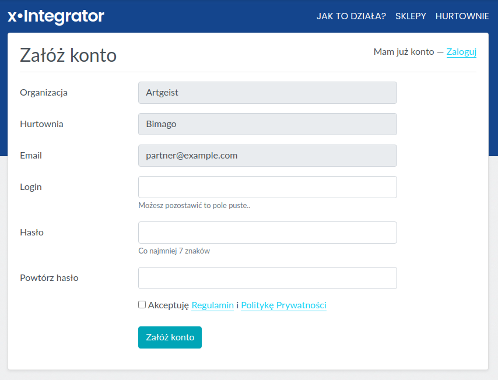Click the Hasło label text

(x=31, y=233)
